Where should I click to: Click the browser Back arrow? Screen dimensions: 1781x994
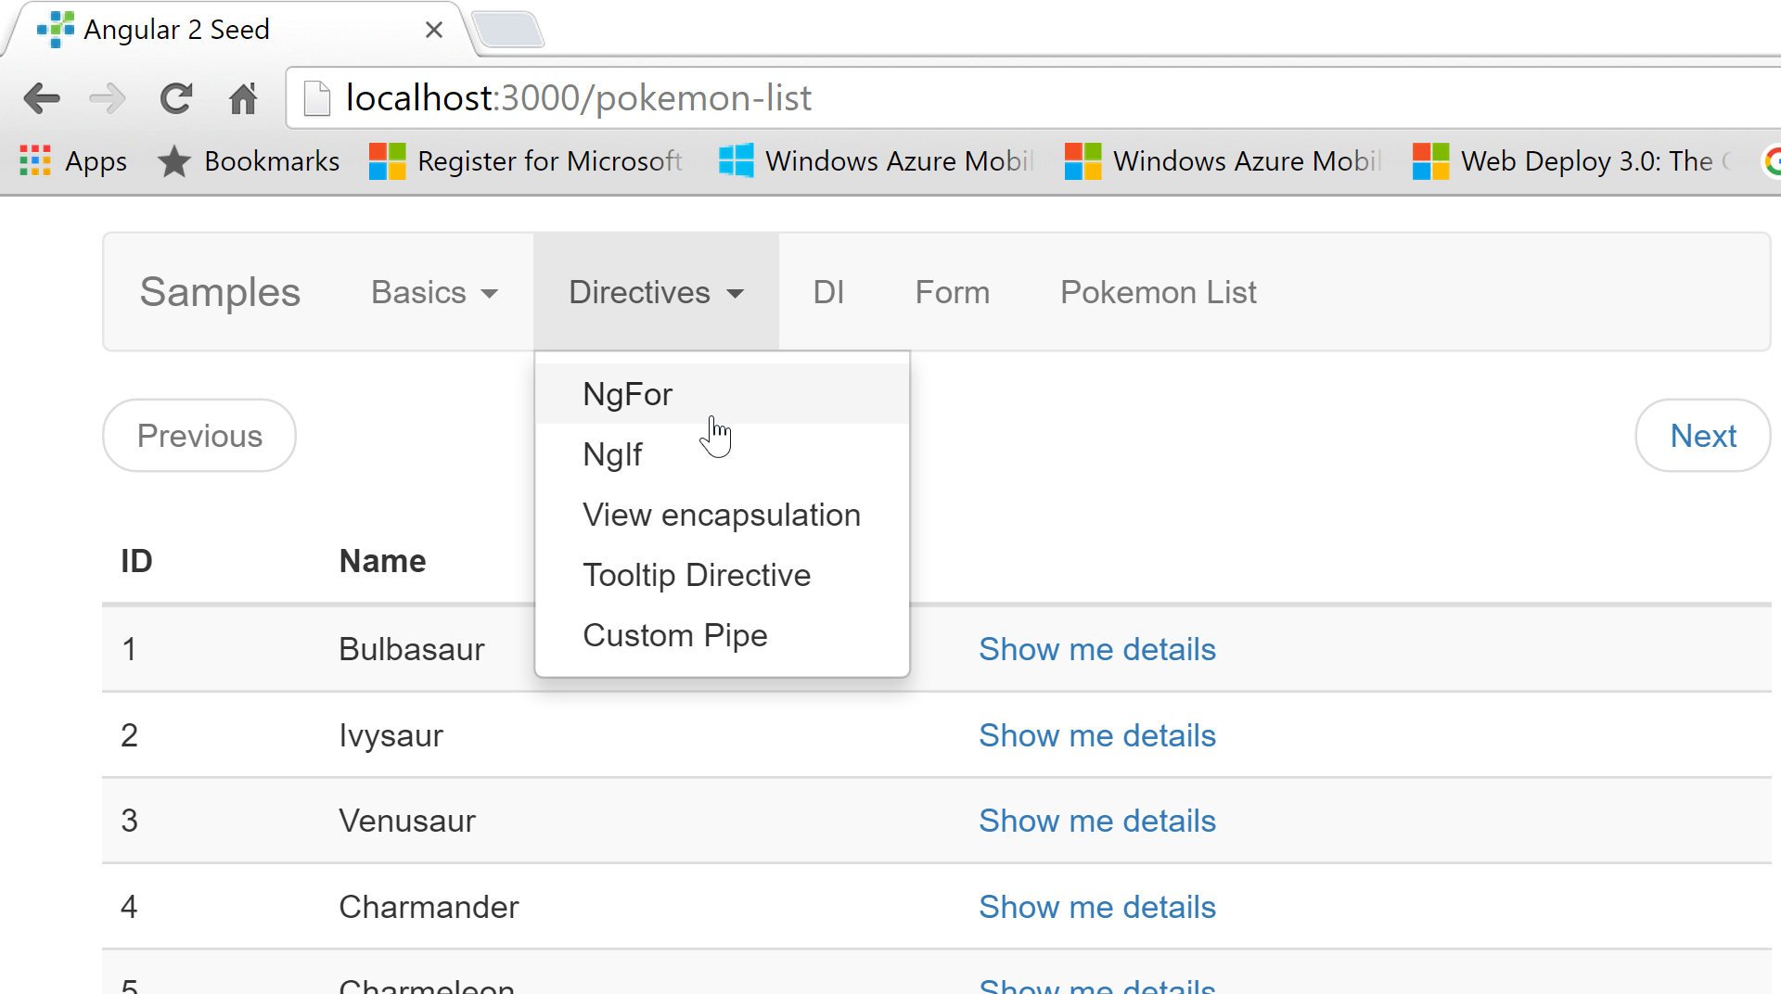point(42,98)
